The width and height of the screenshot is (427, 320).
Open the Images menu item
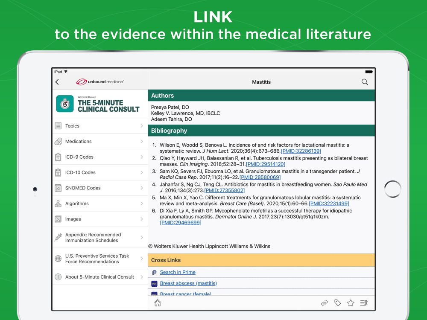(x=100, y=219)
